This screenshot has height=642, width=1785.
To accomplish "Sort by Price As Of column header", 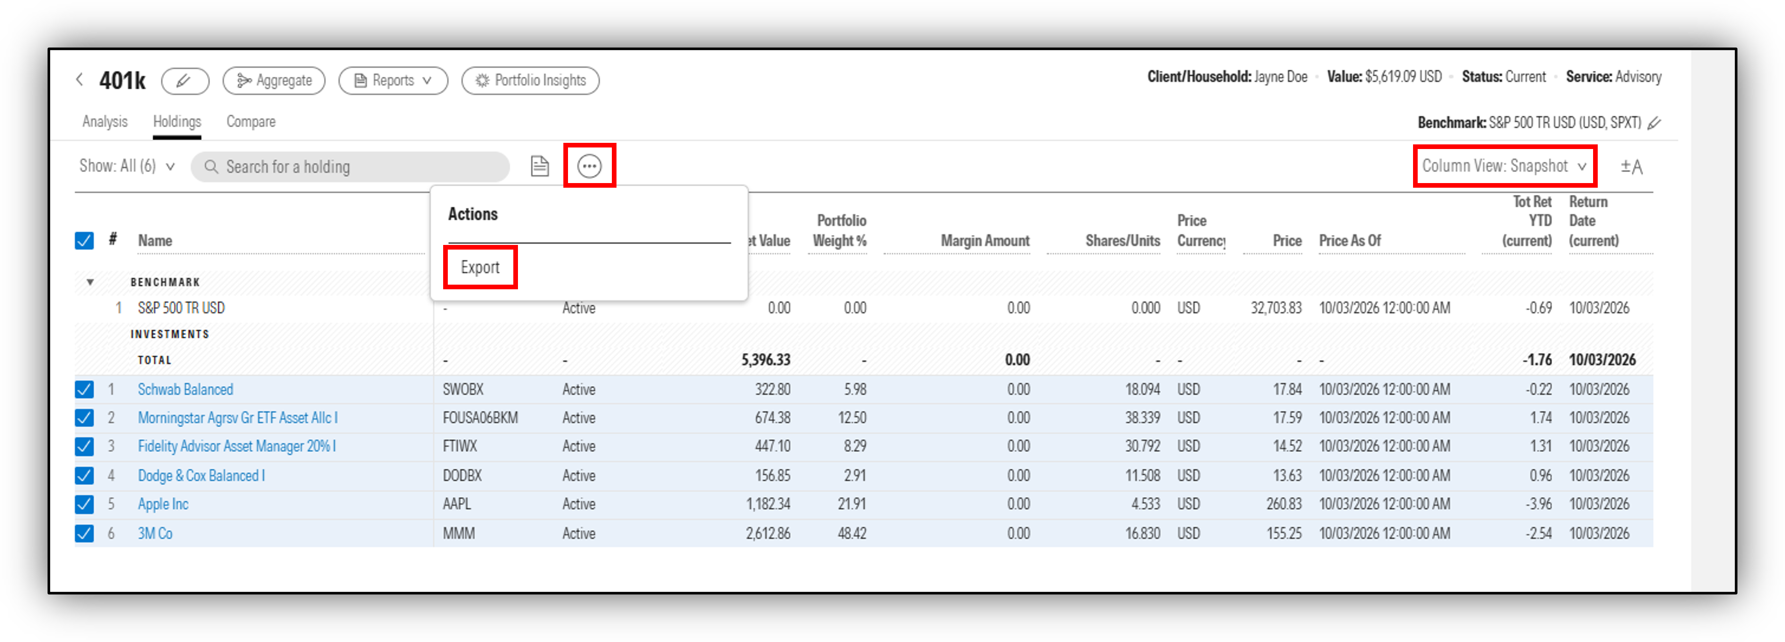I will coord(1350,240).
